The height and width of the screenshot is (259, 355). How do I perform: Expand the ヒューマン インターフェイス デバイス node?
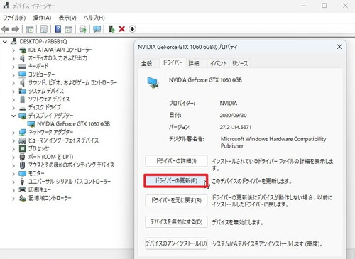point(13,140)
